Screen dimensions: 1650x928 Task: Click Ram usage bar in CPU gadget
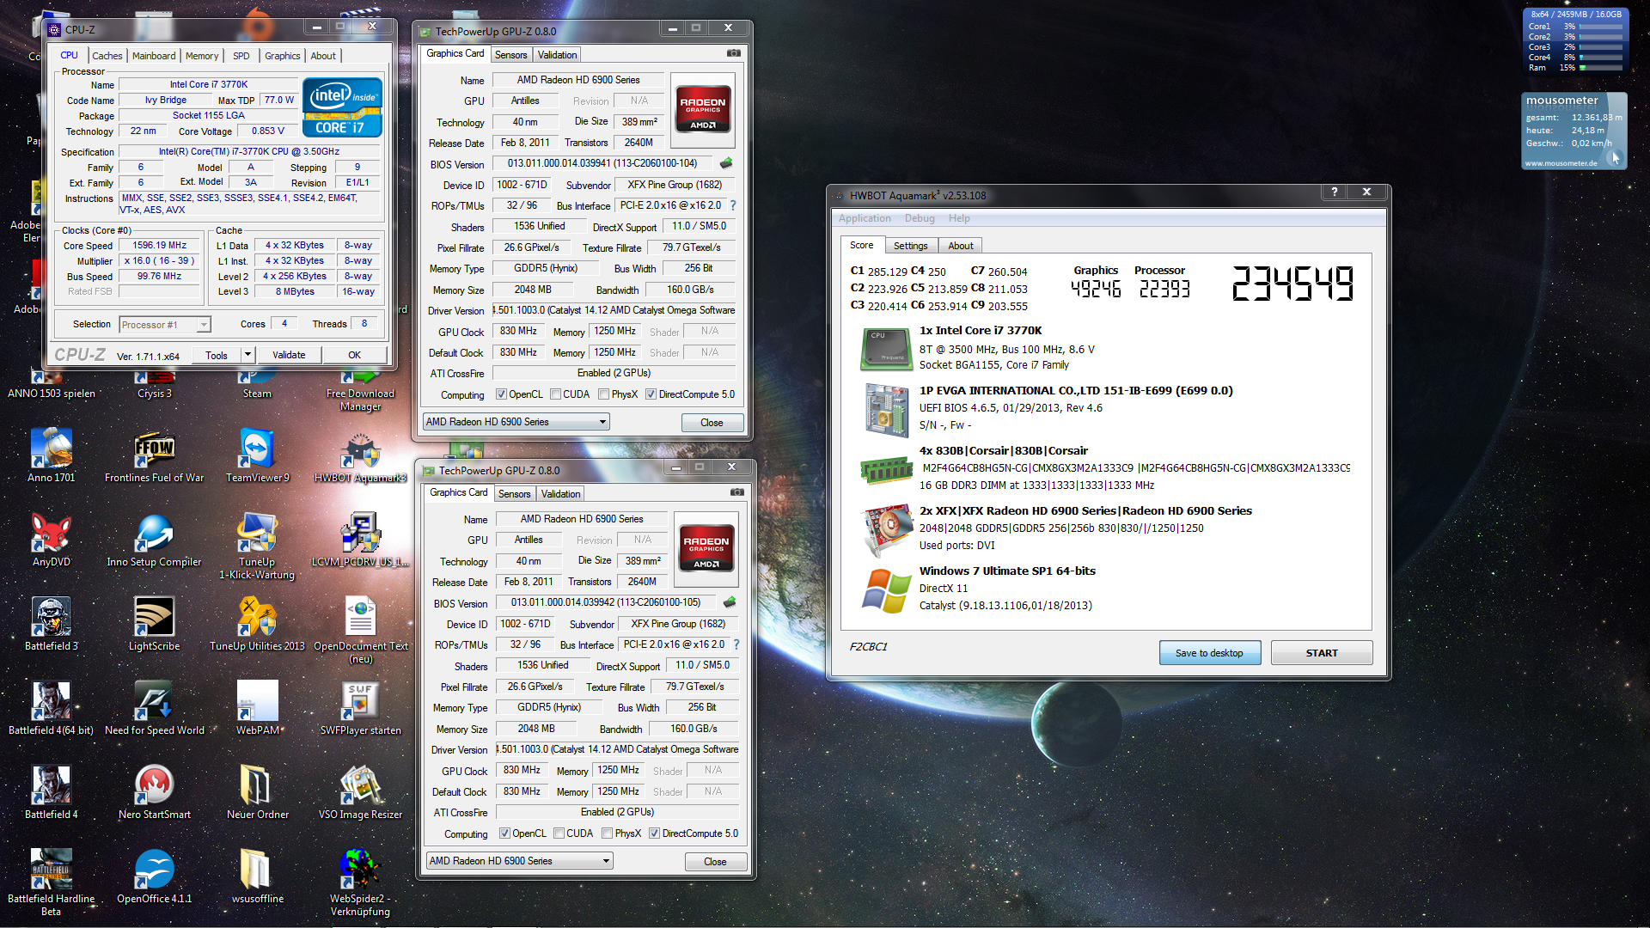click(1601, 68)
